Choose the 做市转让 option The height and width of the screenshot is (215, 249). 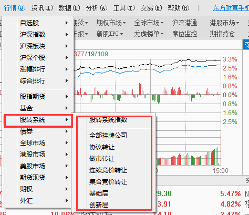tap(102, 158)
